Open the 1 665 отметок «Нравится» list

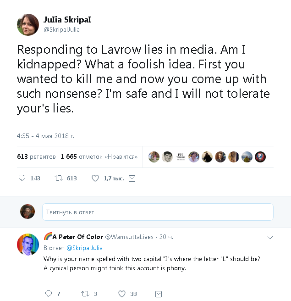pyautogui.click(x=99, y=156)
